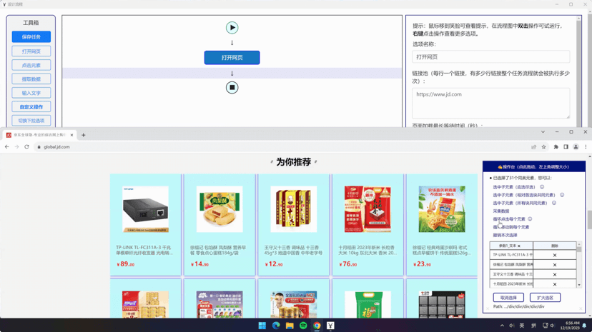The image size is (592, 332).
Task: Choose 点击元素 in the toolbox
Action: [x=31, y=65]
